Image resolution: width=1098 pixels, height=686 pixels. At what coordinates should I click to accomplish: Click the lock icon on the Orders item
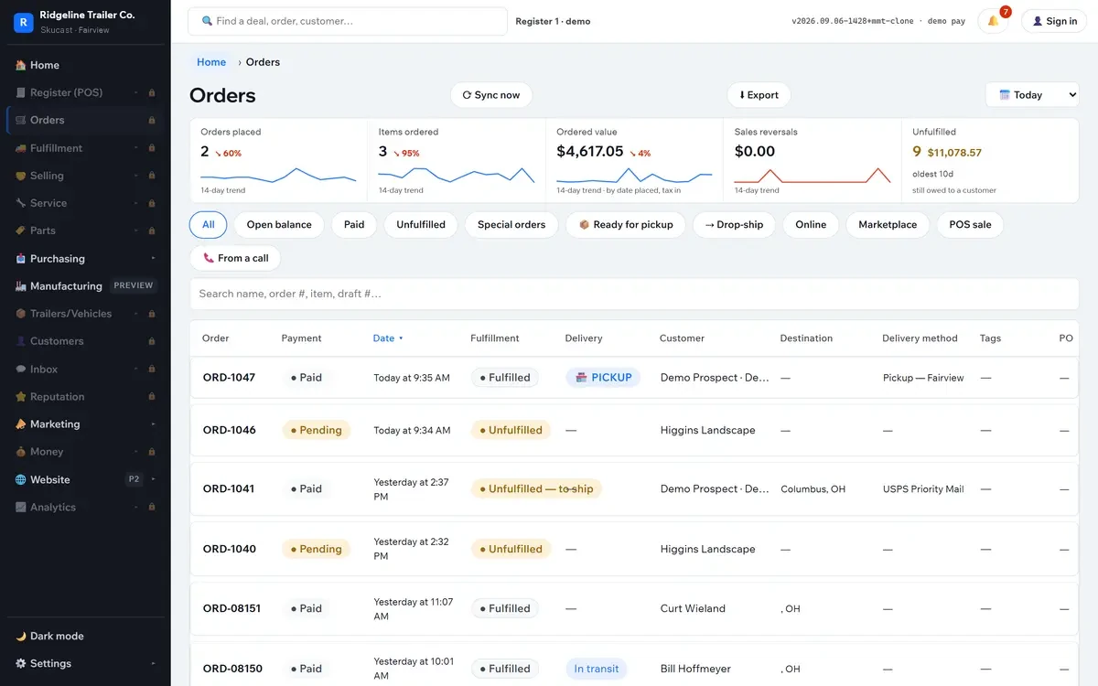pyautogui.click(x=152, y=120)
